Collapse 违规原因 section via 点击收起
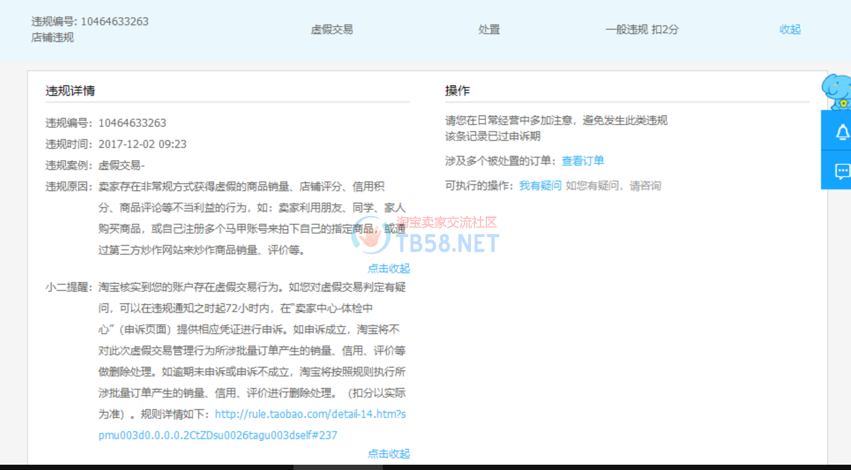 point(389,268)
